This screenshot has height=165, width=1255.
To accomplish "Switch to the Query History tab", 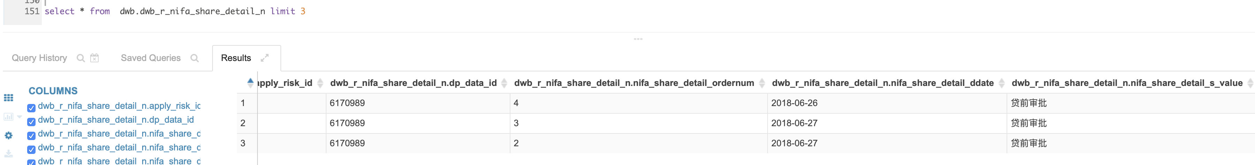I will tap(39, 58).
